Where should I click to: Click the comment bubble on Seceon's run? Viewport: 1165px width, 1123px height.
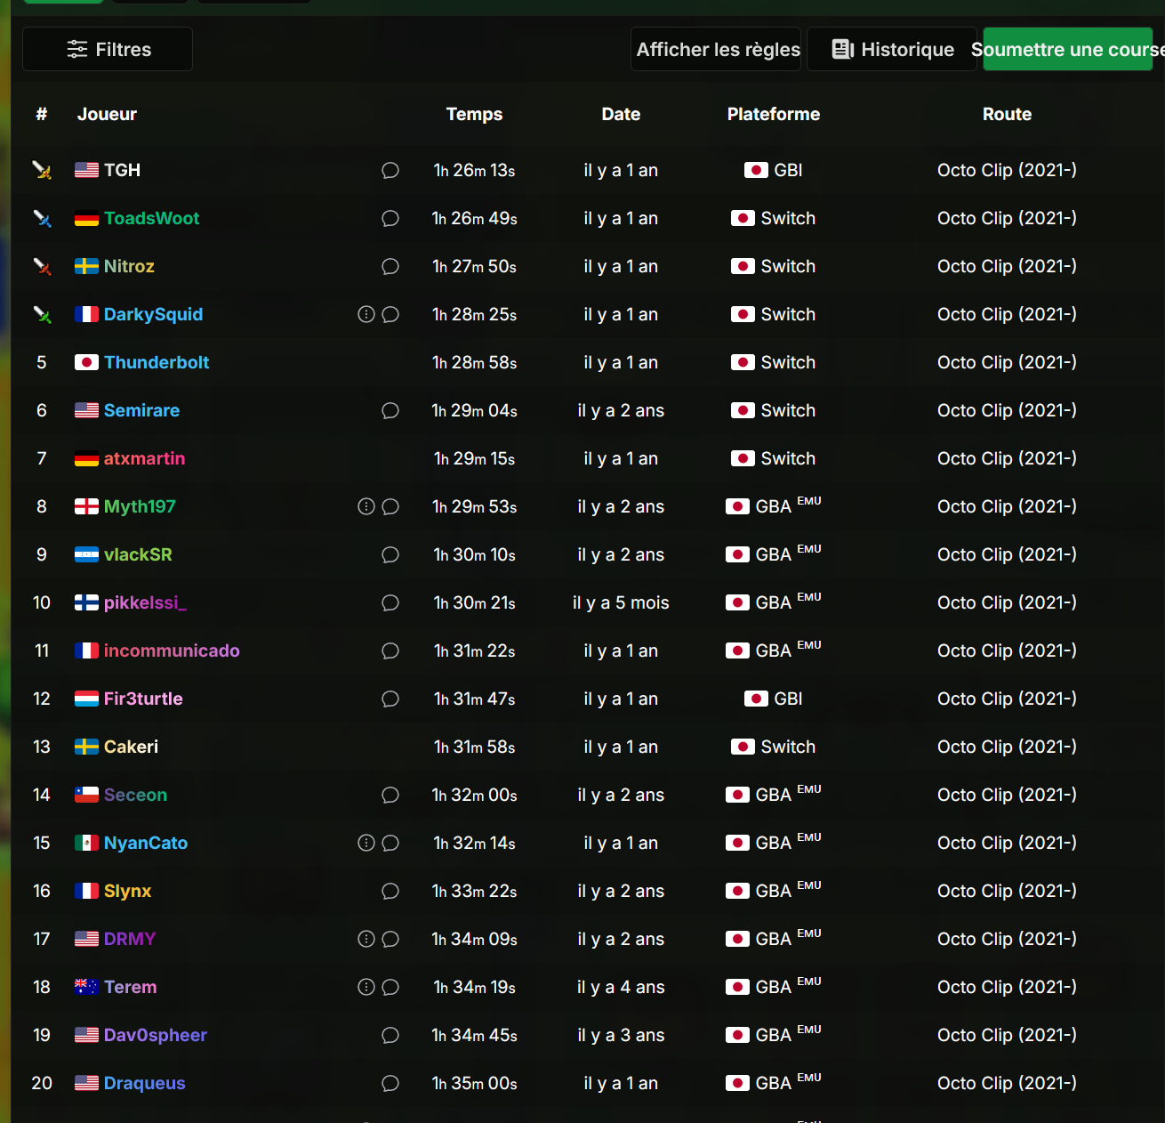390,795
